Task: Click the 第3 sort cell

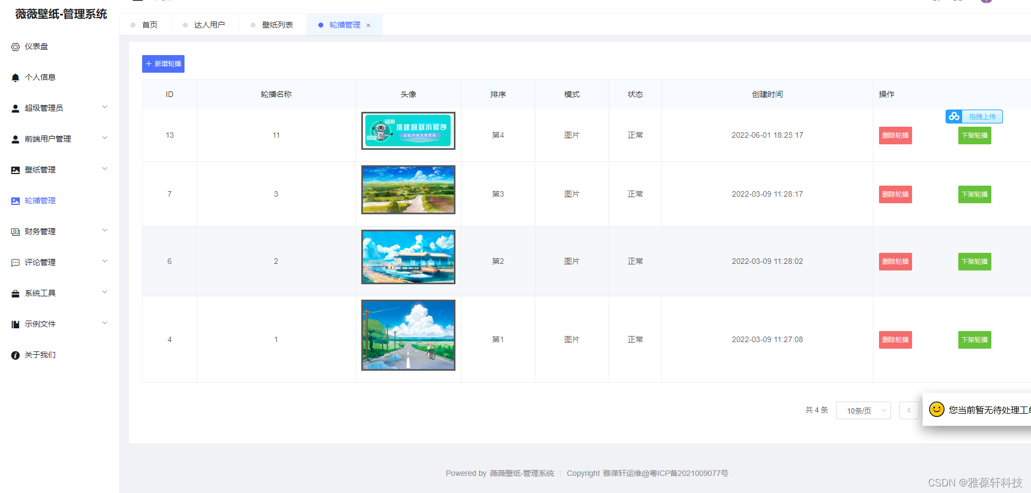Action: click(498, 194)
